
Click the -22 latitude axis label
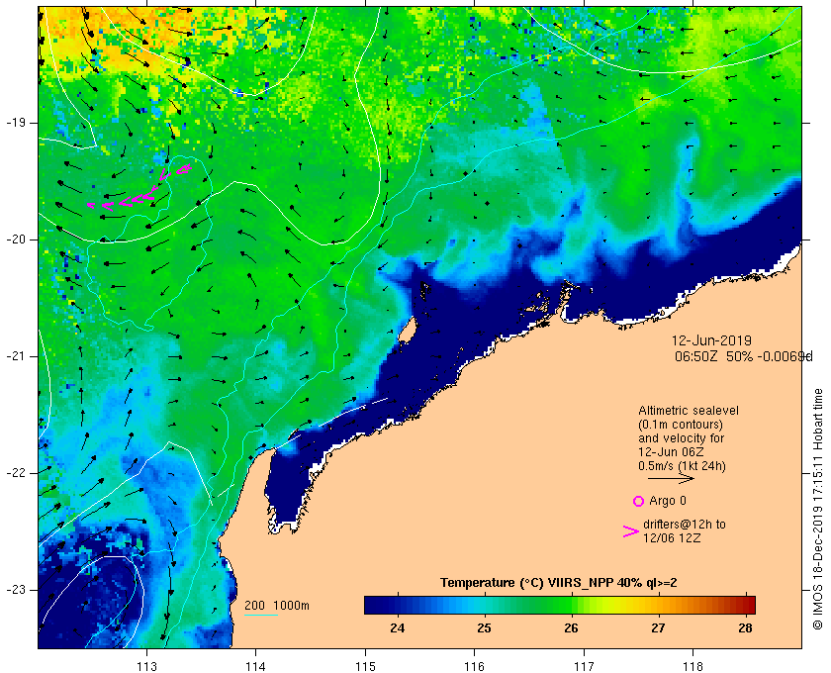[15, 473]
